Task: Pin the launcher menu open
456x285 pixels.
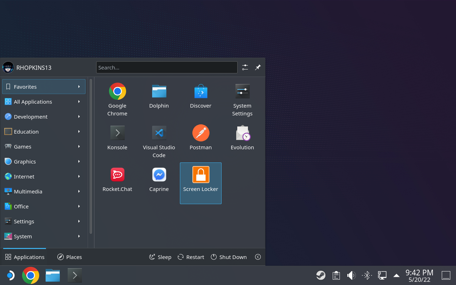Action: [x=258, y=67]
